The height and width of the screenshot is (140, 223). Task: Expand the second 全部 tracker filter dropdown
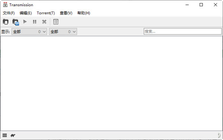tap(63, 32)
